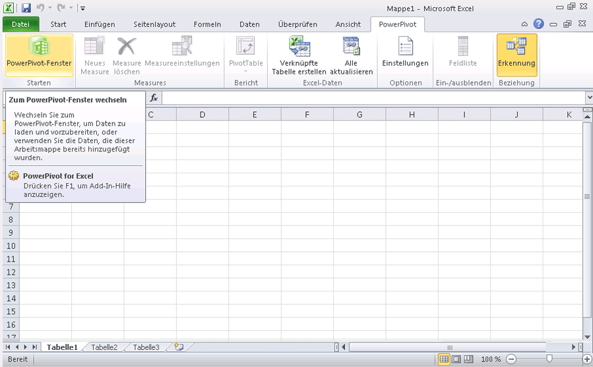The image size is (593, 367).
Task: Switch to the Tabelle2 sheet tab
Action: point(104,347)
